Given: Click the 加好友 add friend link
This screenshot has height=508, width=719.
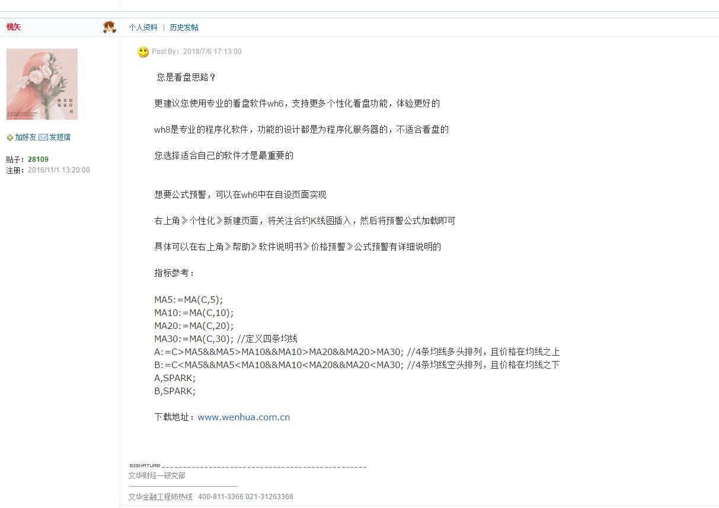Looking at the screenshot, I should coord(25,137).
